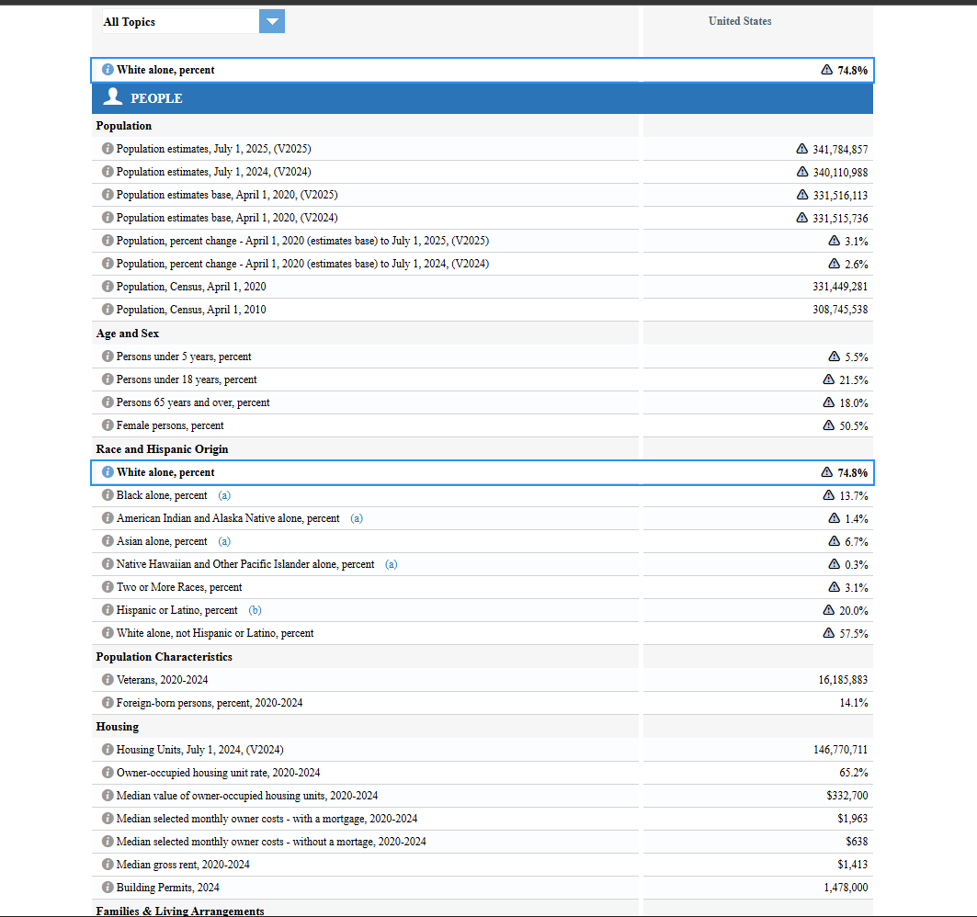Click info icon for Black alone, percent

(x=108, y=495)
